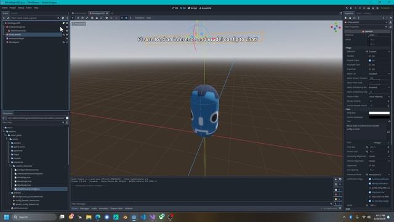Add a new node with plus icon
This screenshot has width=394, height=222.
click(x=4, y=18)
